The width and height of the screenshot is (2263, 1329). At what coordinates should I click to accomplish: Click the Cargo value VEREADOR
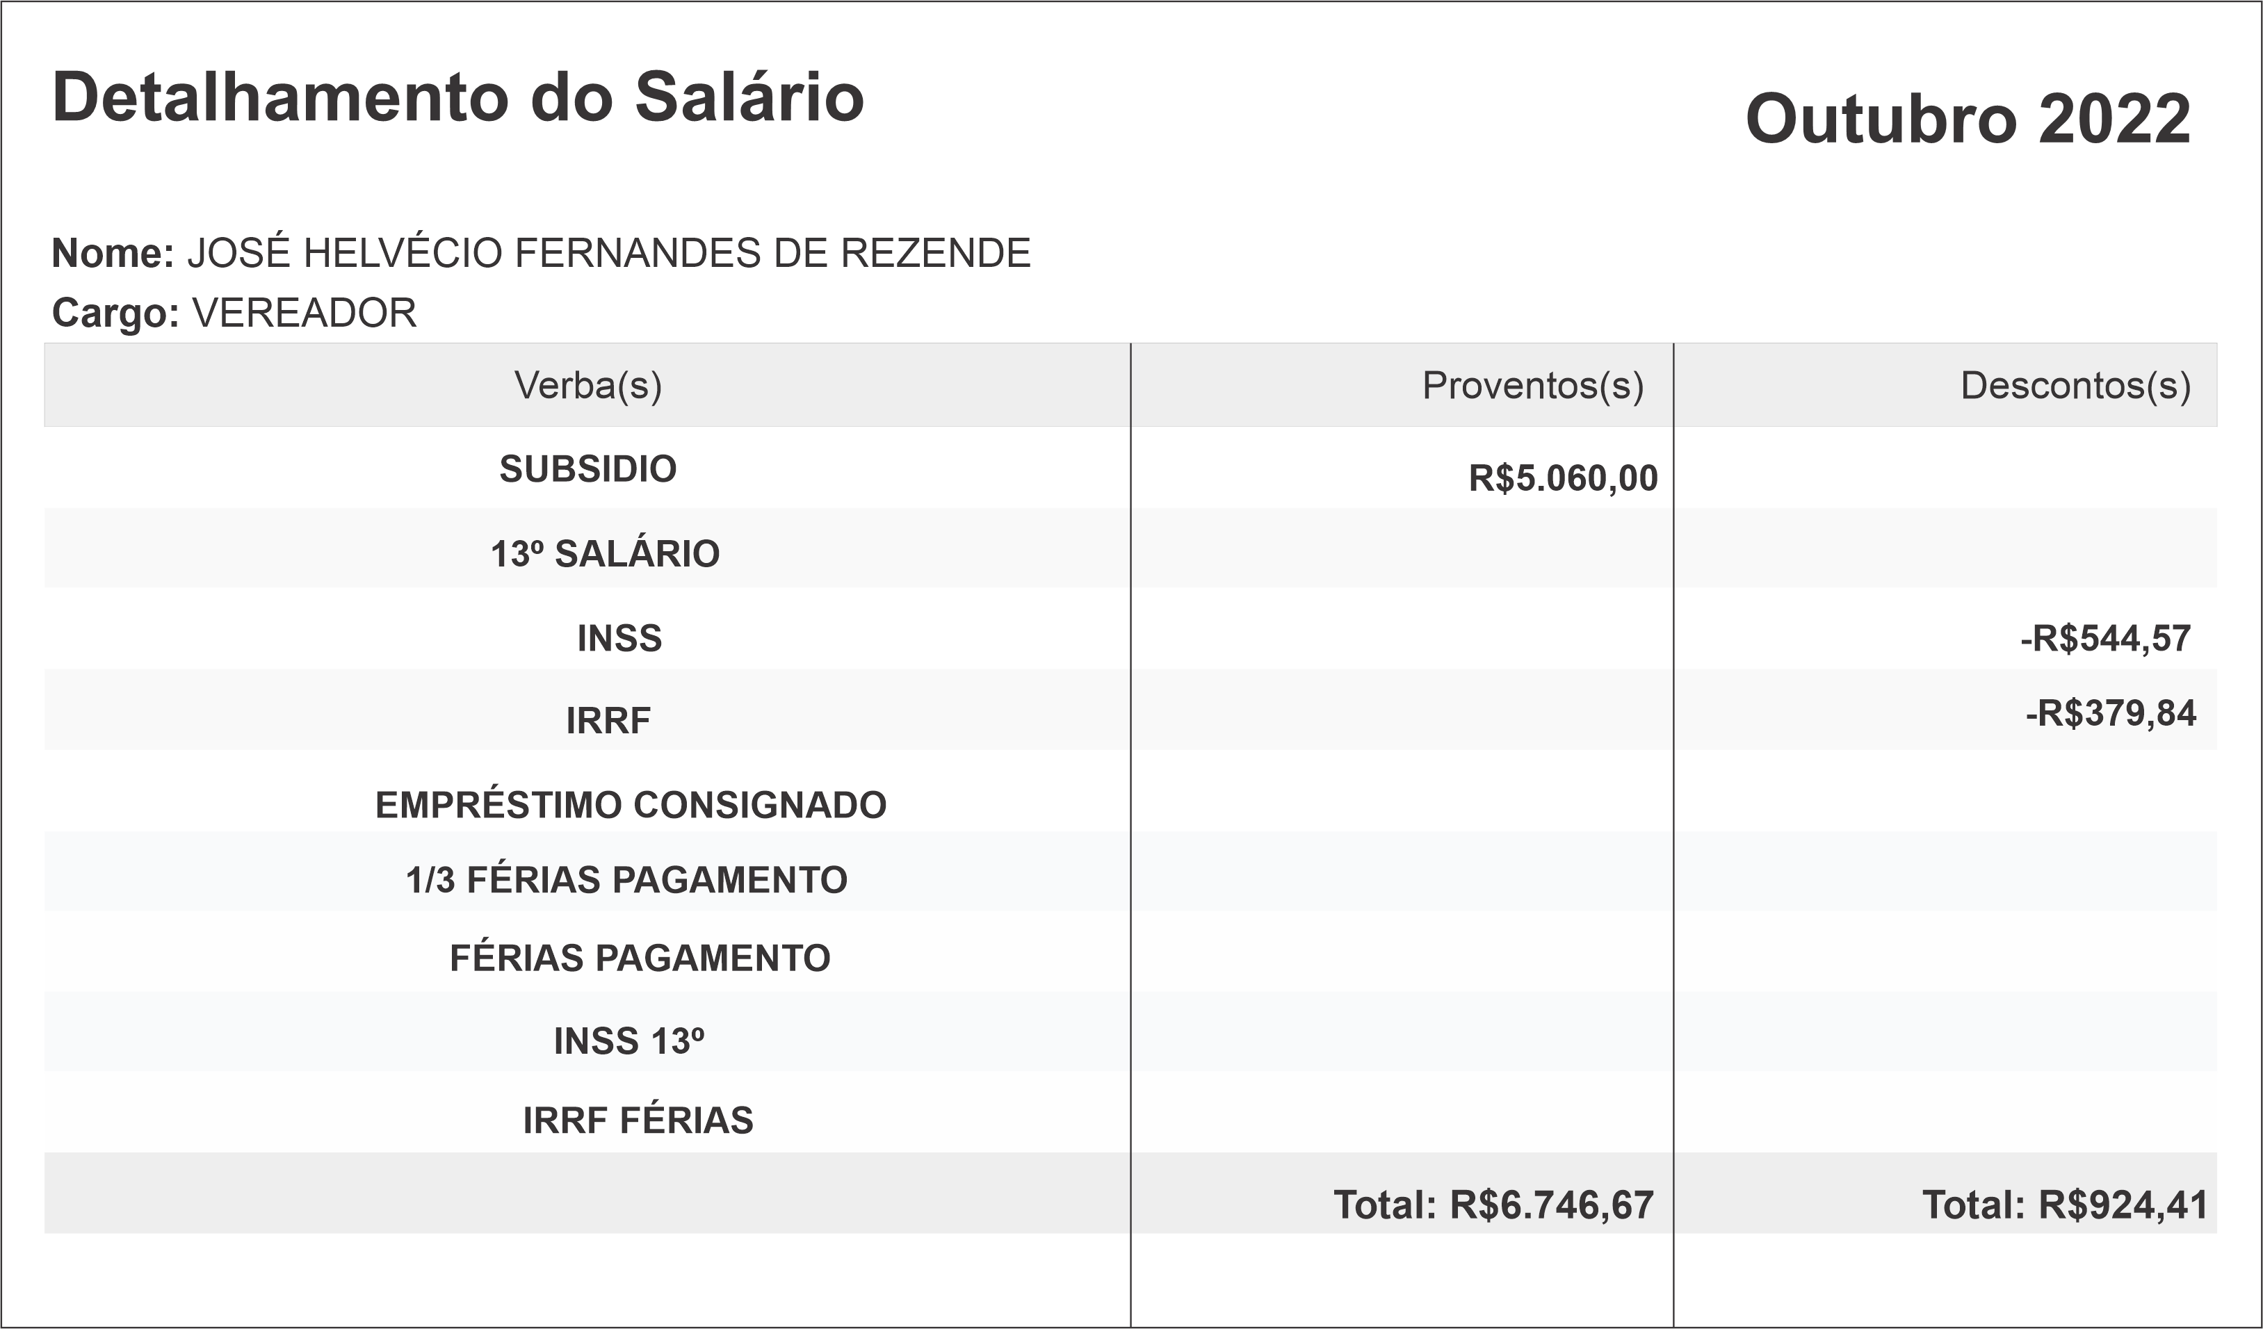305,313
